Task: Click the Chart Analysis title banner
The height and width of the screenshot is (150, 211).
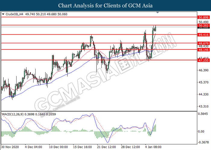Action: (x=105, y=5)
